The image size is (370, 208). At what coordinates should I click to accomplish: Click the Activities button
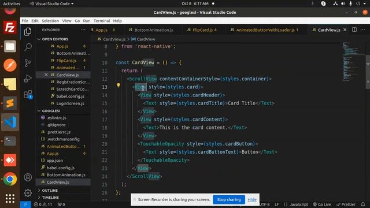tap(12, 3)
